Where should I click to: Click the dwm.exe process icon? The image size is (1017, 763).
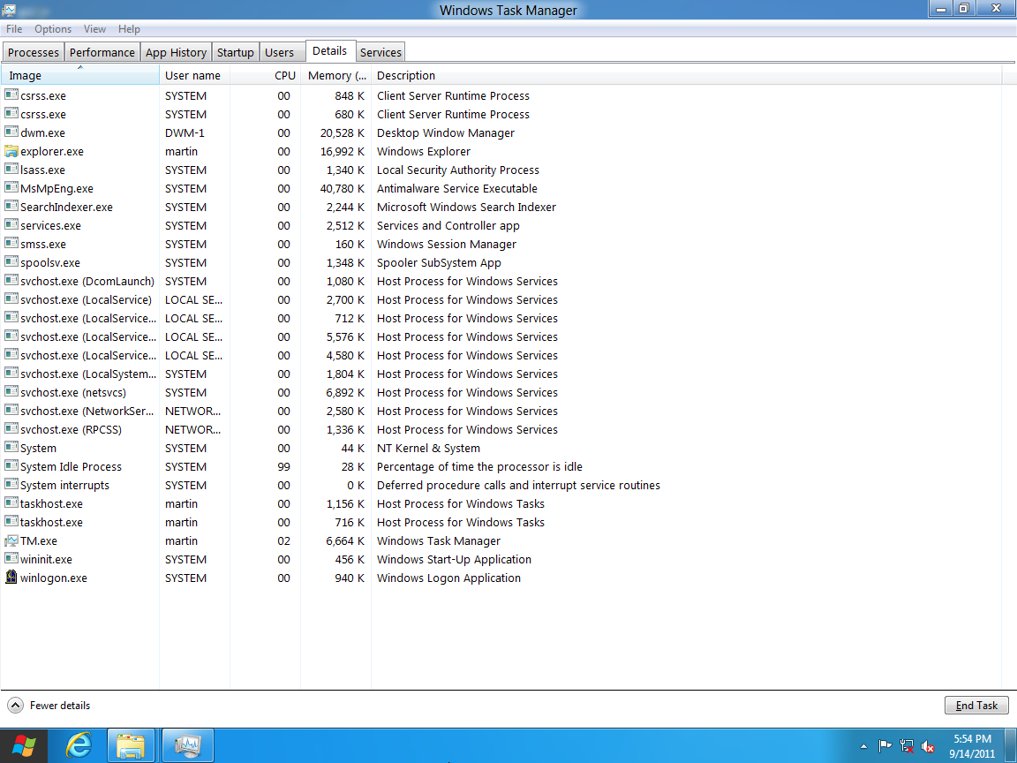point(11,132)
